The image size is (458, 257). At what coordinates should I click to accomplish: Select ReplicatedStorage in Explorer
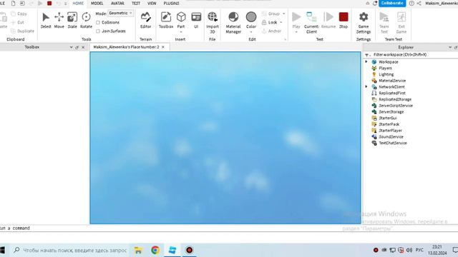coord(395,99)
